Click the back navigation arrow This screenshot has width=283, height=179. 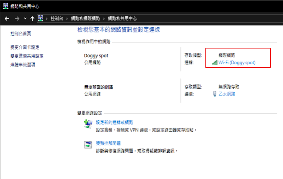[7, 19]
